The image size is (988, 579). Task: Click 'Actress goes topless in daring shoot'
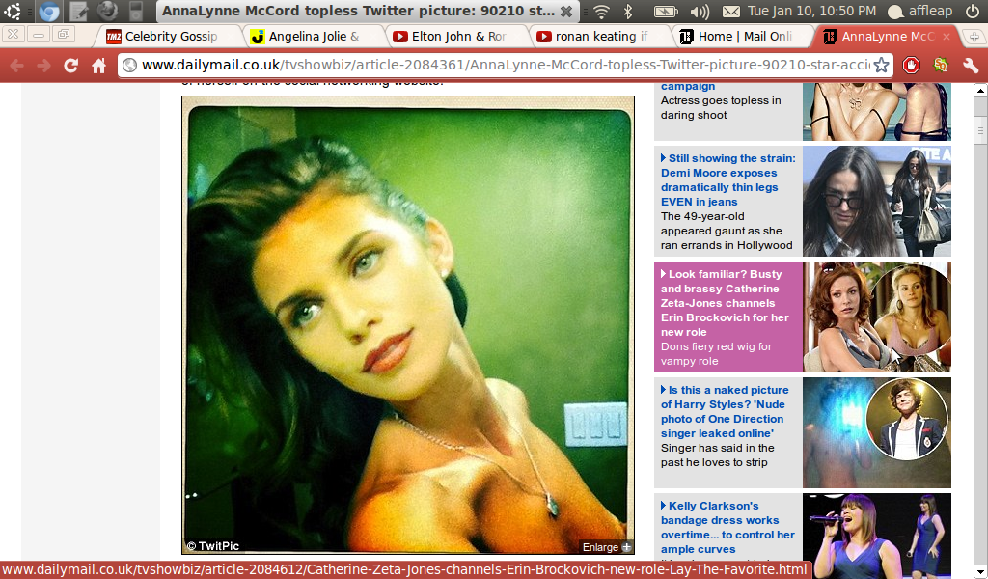(720, 108)
